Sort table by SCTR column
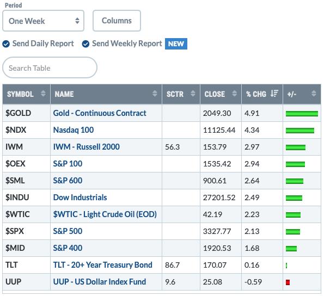 (181, 94)
